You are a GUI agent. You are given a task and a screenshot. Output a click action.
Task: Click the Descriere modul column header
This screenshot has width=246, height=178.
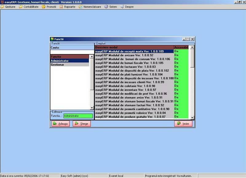click(x=134, y=47)
